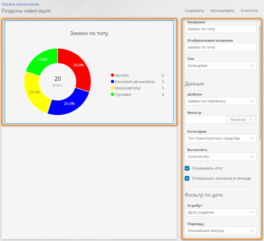Screen dimensions: 264x241
Task: Open the Формула filter mode selector
Action: click(x=241, y=120)
